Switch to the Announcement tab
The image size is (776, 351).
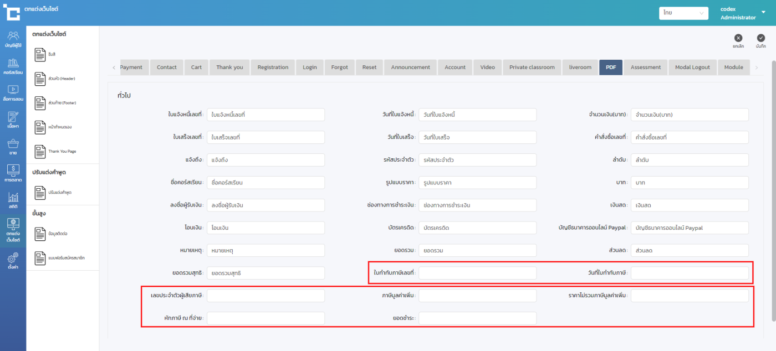coord(410,68)
